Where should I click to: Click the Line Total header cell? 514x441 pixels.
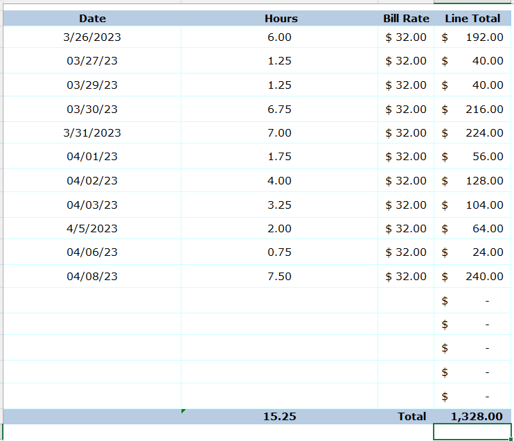pyautogui.click(x=472, y=19)
